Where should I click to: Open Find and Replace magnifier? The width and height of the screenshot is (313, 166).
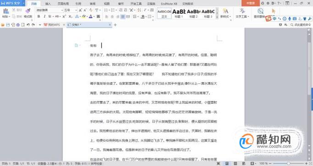tap(260, 11)
